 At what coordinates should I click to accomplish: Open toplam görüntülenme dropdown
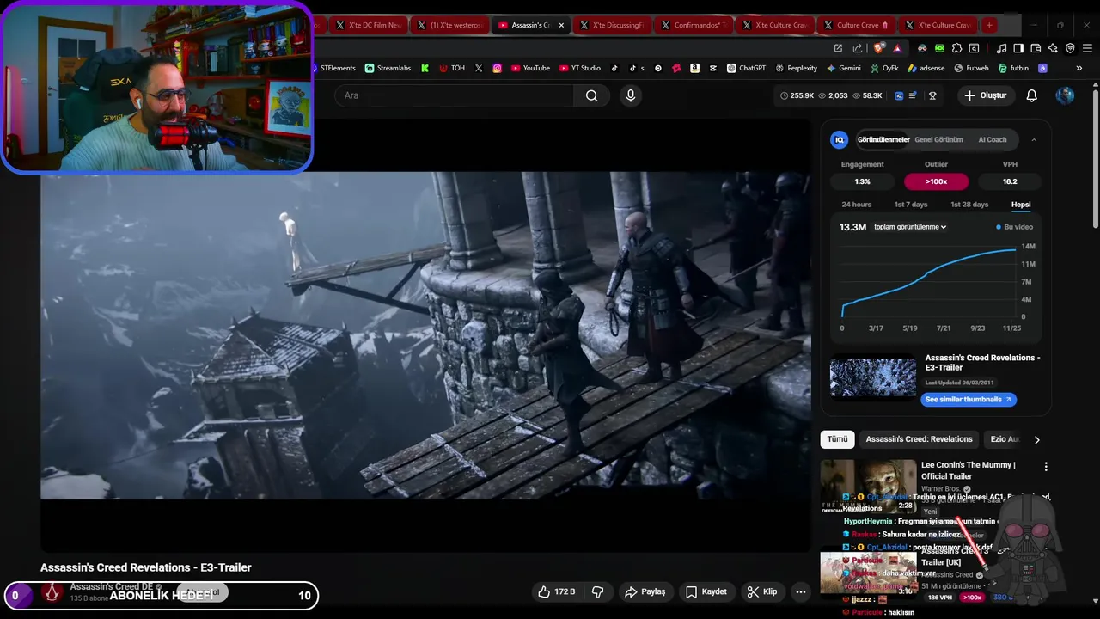click(x=910, y=227)
